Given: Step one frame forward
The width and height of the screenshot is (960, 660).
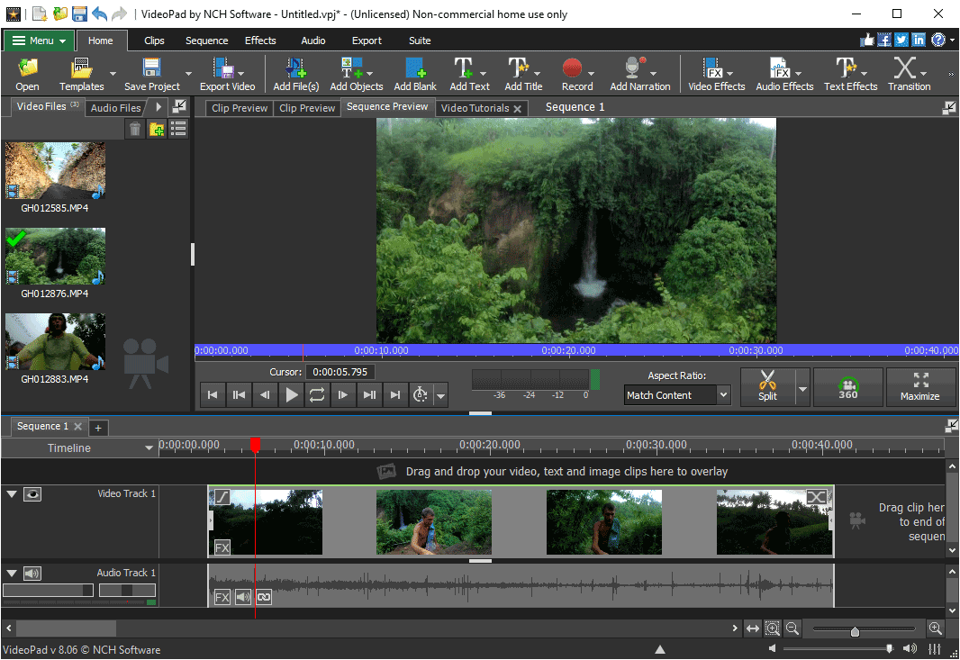Looking at the screenshot, I should (x=343, y=395).
